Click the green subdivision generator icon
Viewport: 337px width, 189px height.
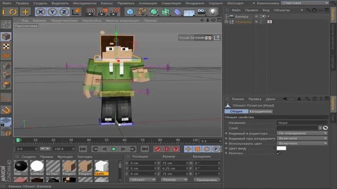click(153, 12)
